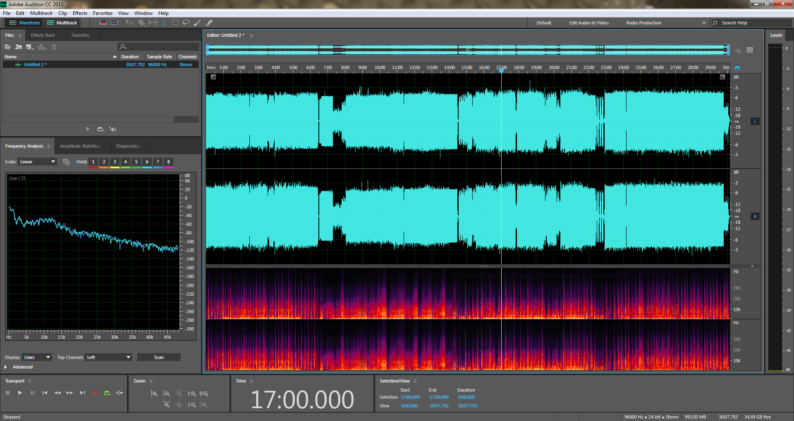Select the Time Selection tool
Image resolution: width=794 pixels, height=421 pixels.
click(x=164, y=22)
